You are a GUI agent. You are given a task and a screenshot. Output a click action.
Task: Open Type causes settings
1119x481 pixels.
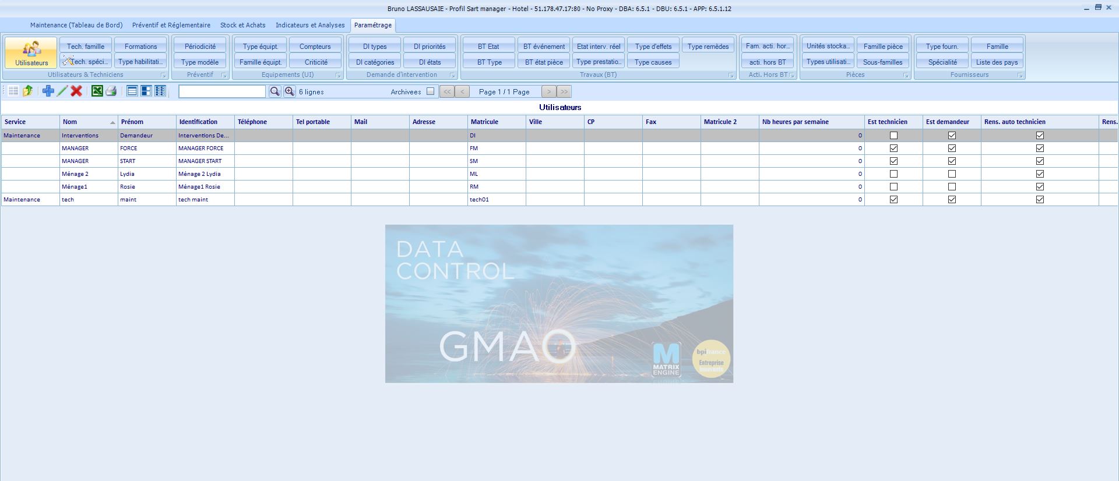653,62
